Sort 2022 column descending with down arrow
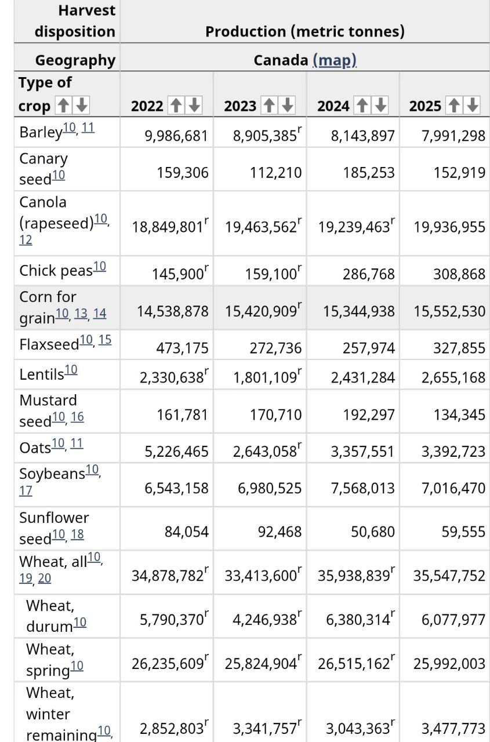 (194, 106)
